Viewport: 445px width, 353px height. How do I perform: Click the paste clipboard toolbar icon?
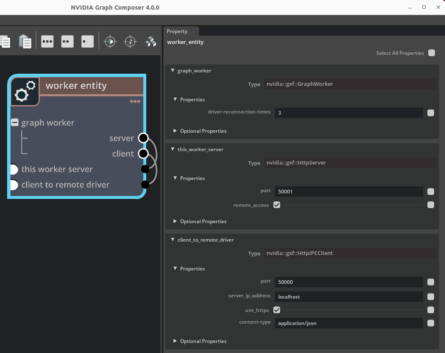25,41
